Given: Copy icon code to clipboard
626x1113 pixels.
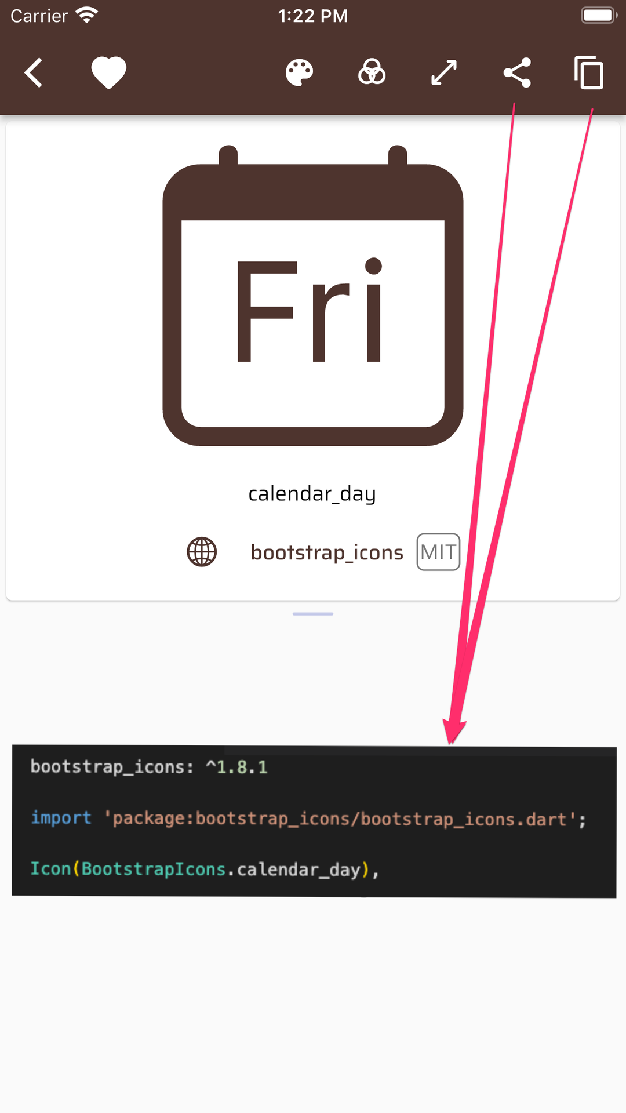Looking at the screenshot, I should click(x=589, y=73).
